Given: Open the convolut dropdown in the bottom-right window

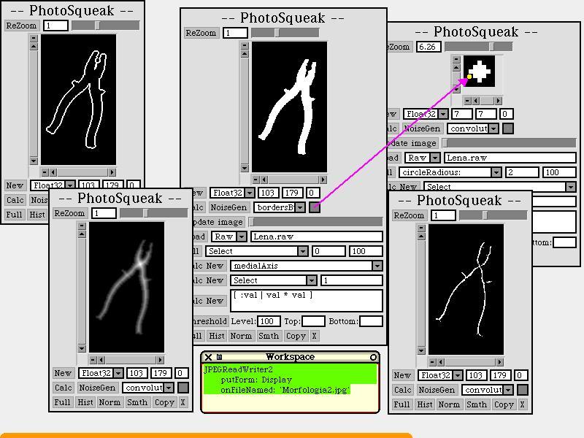Looking at the screenshot, I should tap(508, 390).
